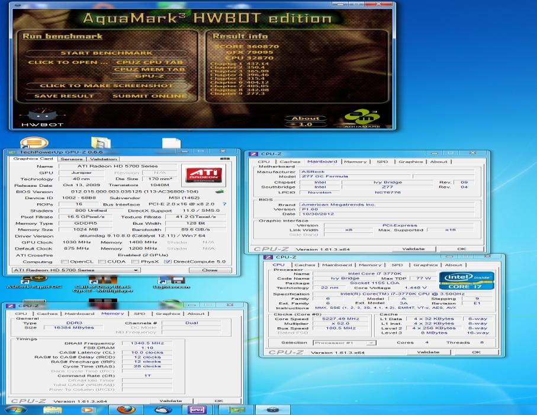Select the blank white file desktop icon

pos(171,143)
